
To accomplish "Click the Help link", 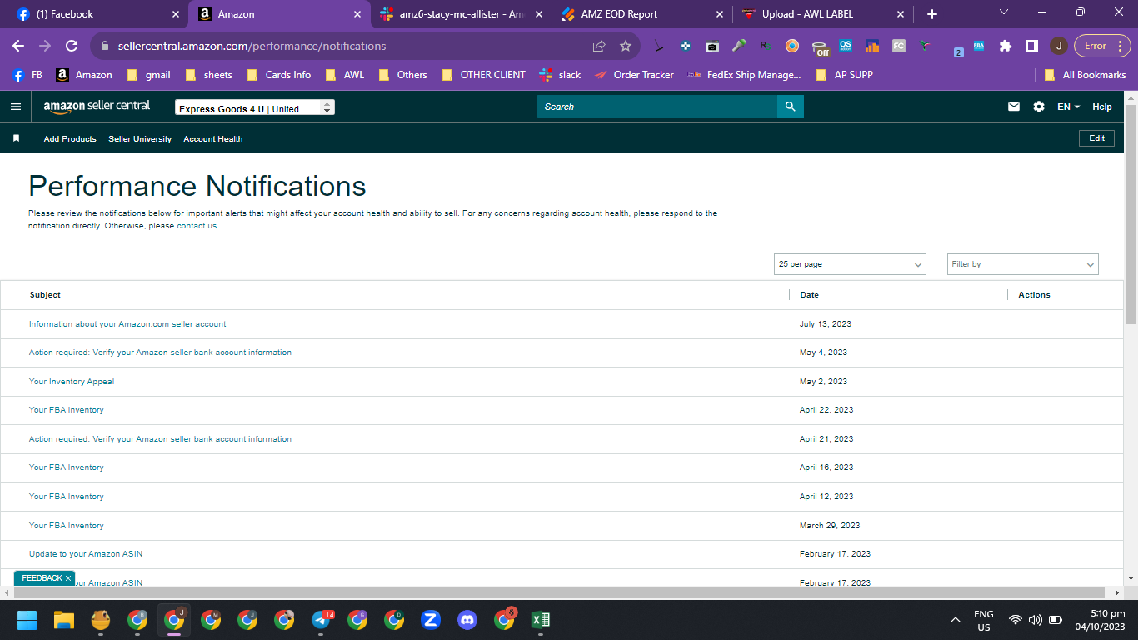I will 1102,107.
